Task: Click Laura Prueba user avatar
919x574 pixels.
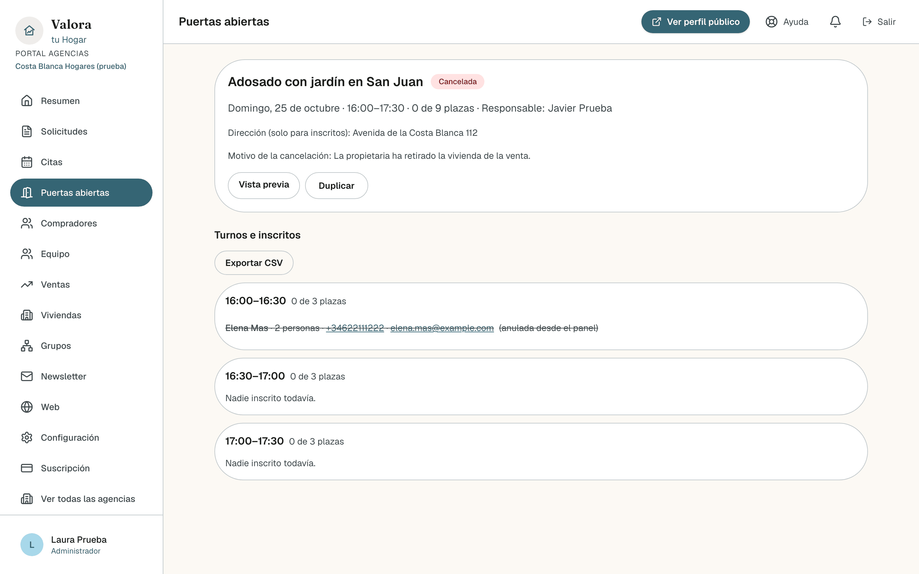Action: pyautogui.click(x=32, y=545)
